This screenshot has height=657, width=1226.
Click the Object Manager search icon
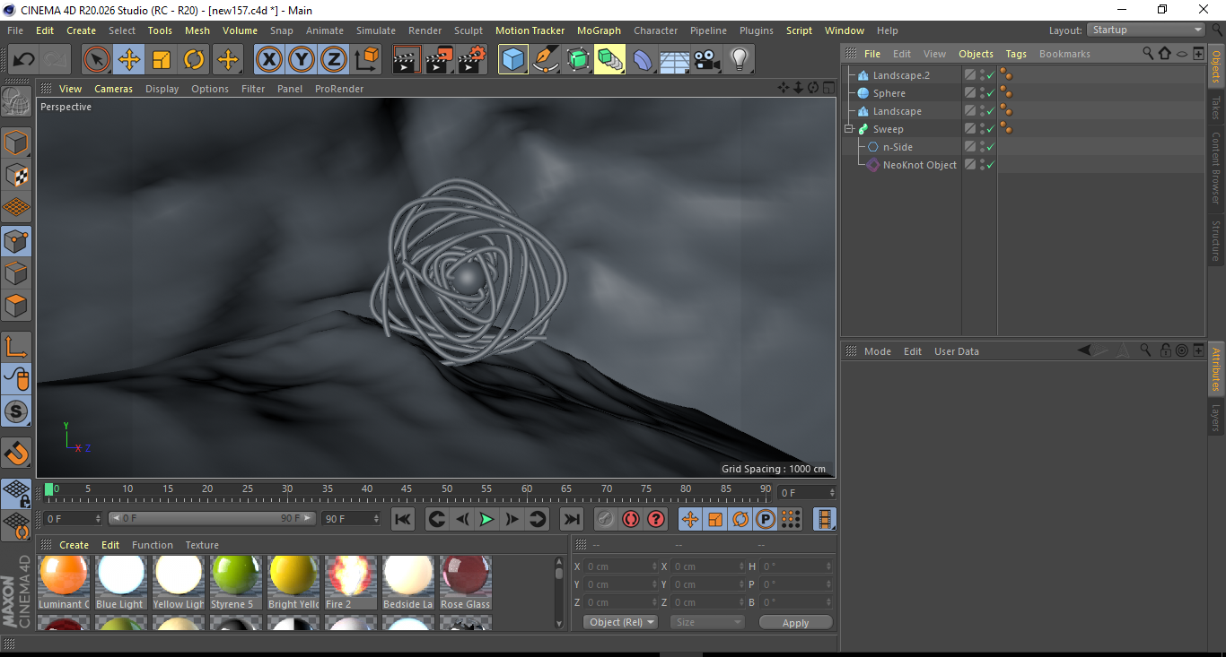(x=1148, y=54)
